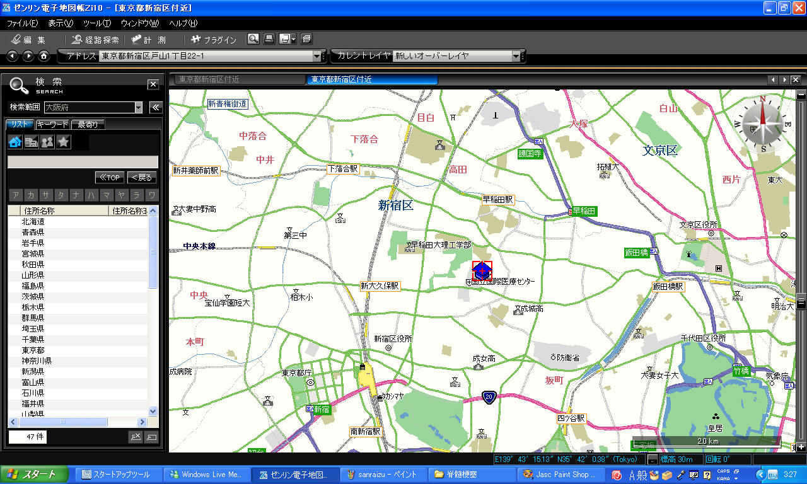Filter list by the カ kana button
The width and height of the screenshot is (807, 484).
31,195
